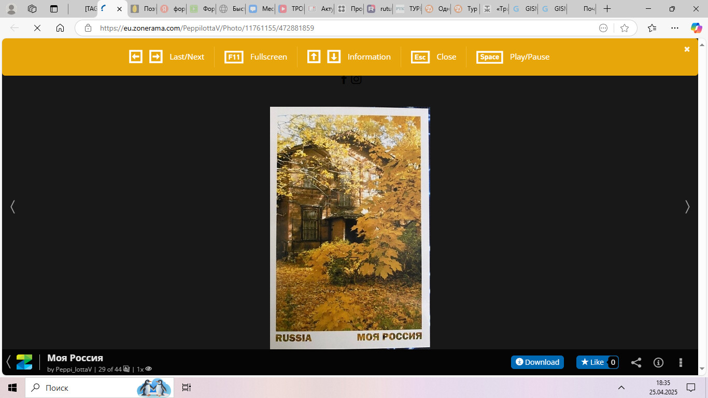Viewport: 708px width, 398px height.
Task: Click the Download button
Action: [537, 362]
